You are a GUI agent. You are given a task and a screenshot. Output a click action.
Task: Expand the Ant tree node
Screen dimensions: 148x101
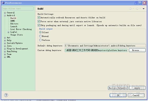point(5,38)
